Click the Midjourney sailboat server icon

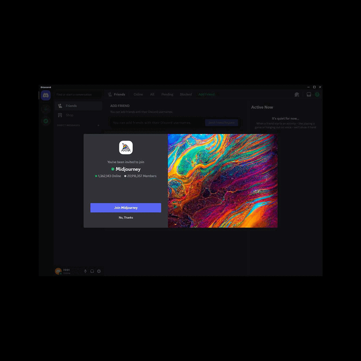[x=126, y=148]
